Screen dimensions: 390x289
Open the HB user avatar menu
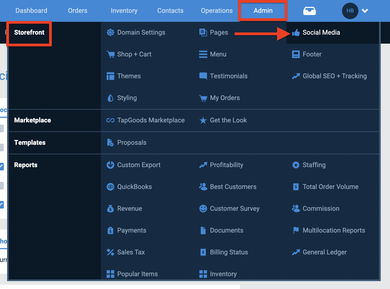pos(350,11)
